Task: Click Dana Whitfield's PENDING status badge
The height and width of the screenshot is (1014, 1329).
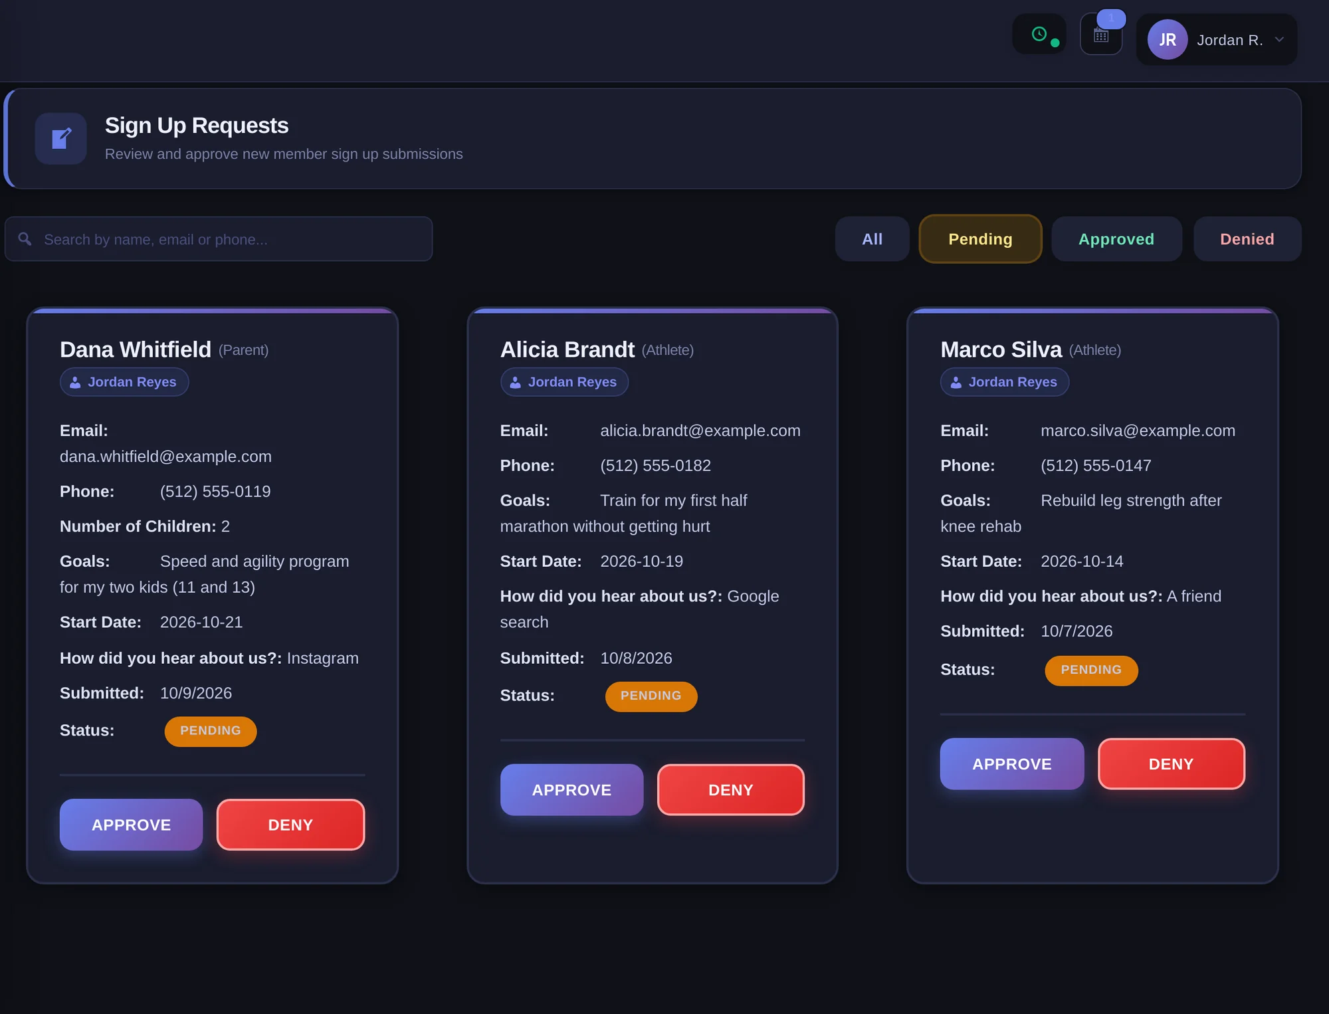Action: coord(211,731)
